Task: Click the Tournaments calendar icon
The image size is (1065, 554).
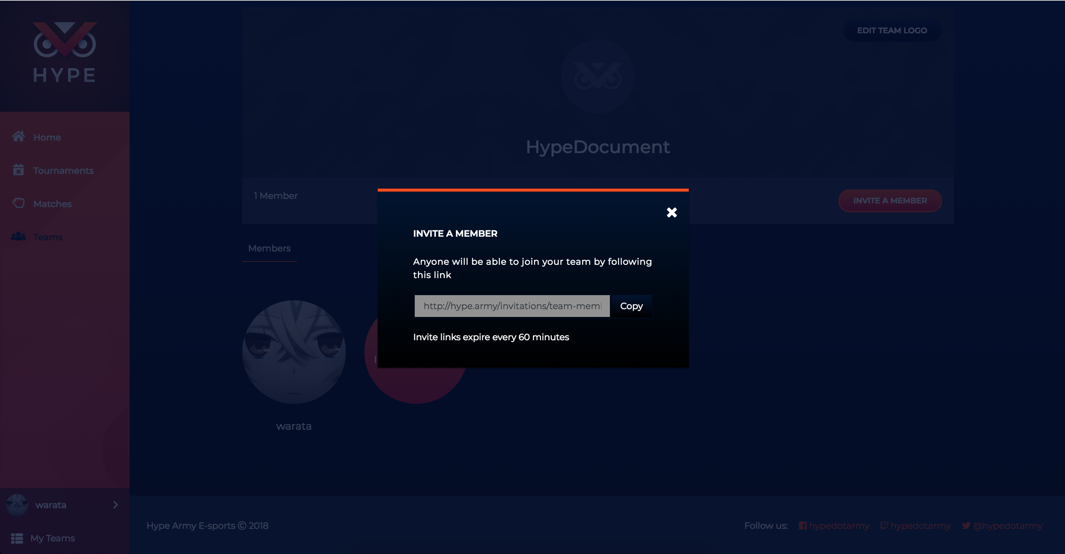Action: click(x=18, y=170)
